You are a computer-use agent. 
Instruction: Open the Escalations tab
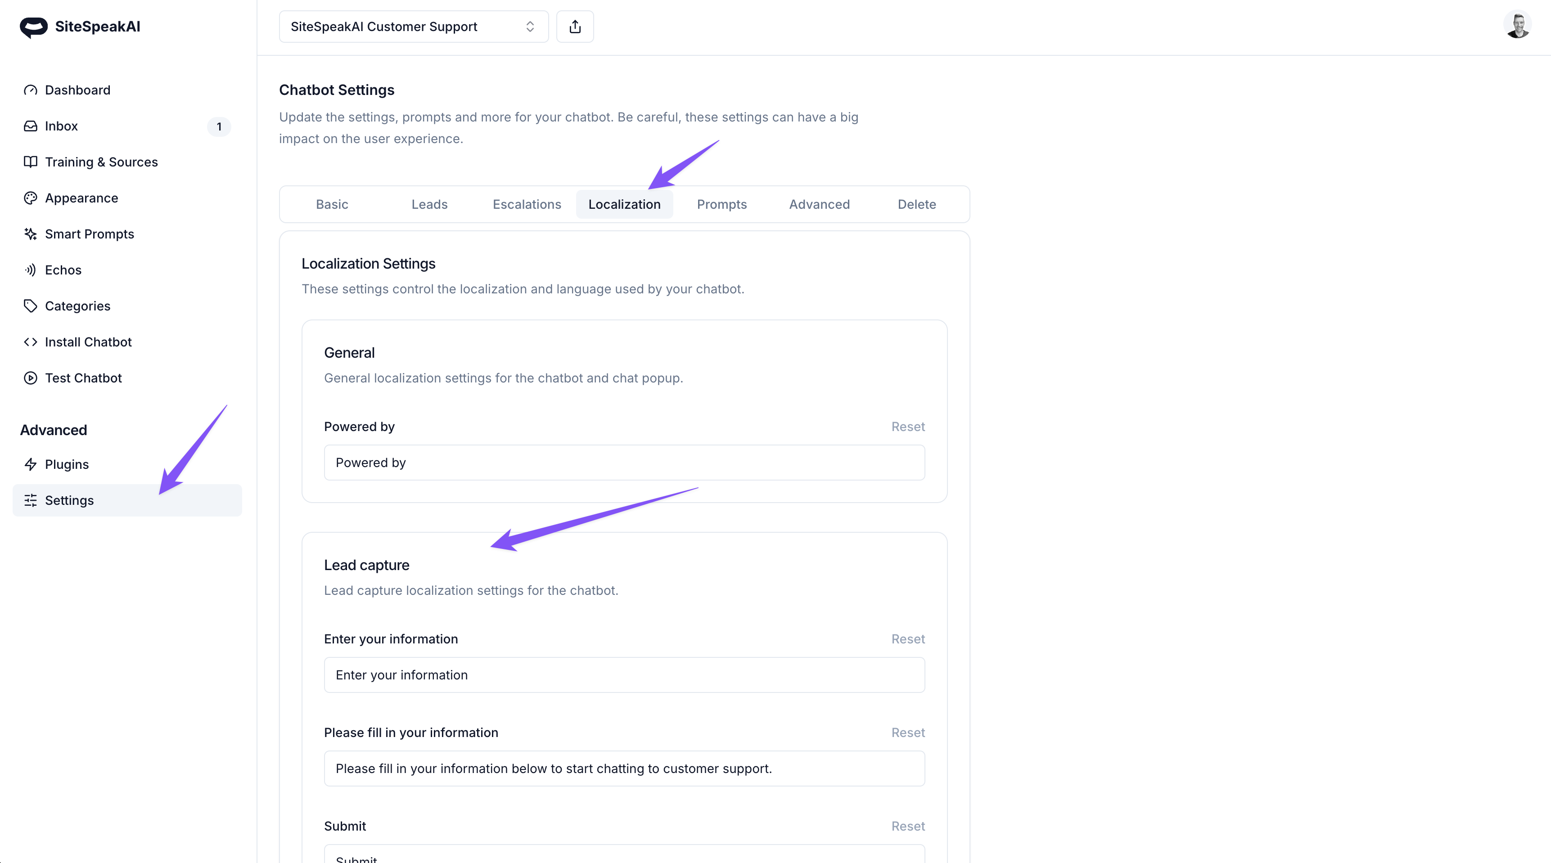click(526, 205)
